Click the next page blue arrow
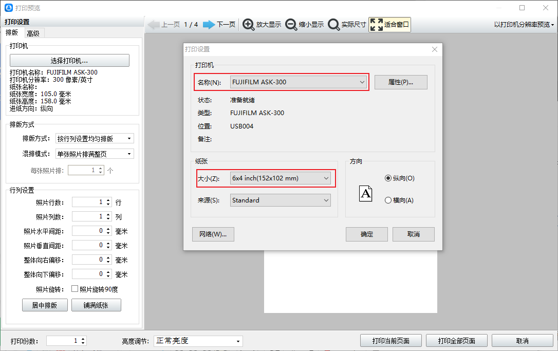 pos(209,25)
